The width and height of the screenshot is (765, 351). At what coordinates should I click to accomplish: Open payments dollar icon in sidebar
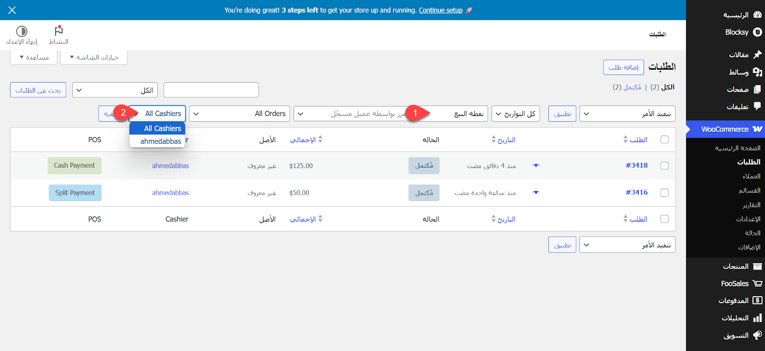coord(757,300)
